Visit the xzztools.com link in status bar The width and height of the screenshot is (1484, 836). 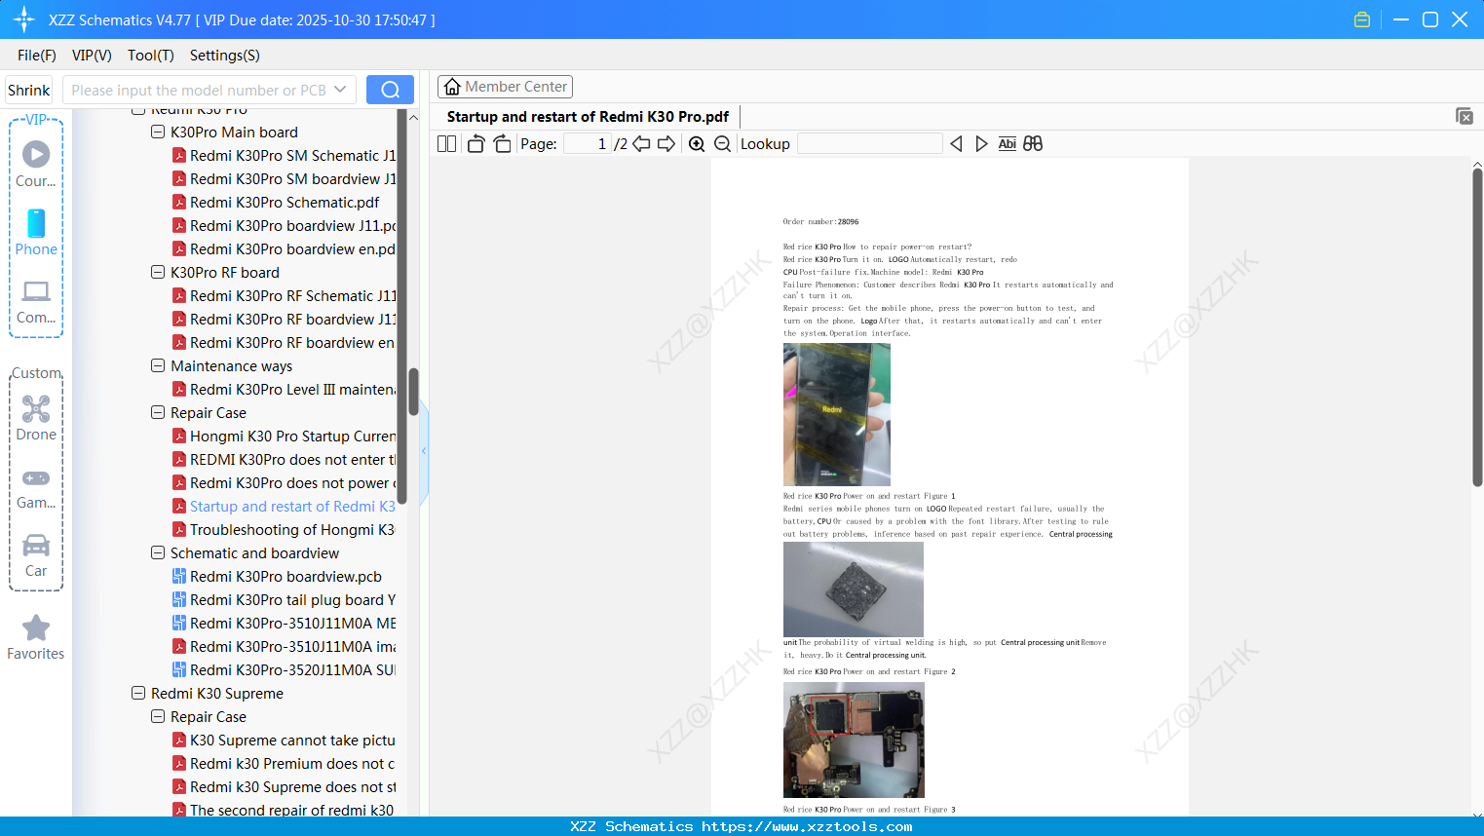[x=807, y=826]
